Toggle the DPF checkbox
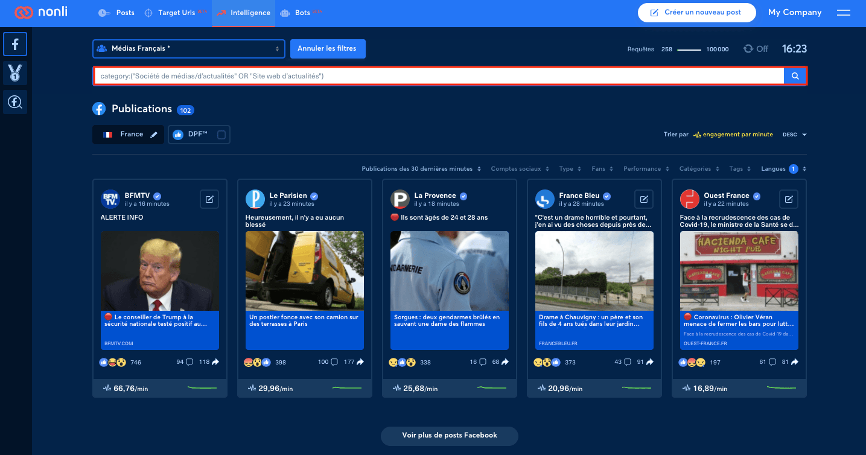This screenshot has height=455, width=866. pos(221,135)
